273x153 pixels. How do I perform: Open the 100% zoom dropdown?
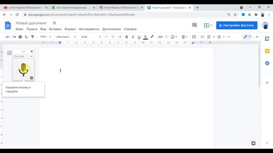(45, 37)
